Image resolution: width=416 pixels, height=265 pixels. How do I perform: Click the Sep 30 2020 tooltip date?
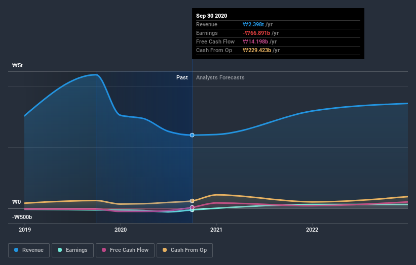click(211, 16)
